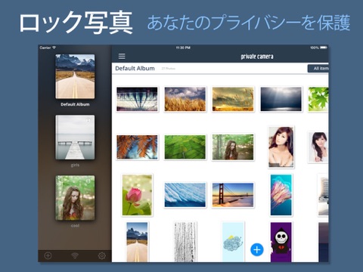The image size is (363, 272).
Task: Open the green maple leaves photo
Action: (x=318, y=99)
